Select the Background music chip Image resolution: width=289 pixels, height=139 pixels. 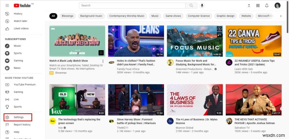coord(91,16)
